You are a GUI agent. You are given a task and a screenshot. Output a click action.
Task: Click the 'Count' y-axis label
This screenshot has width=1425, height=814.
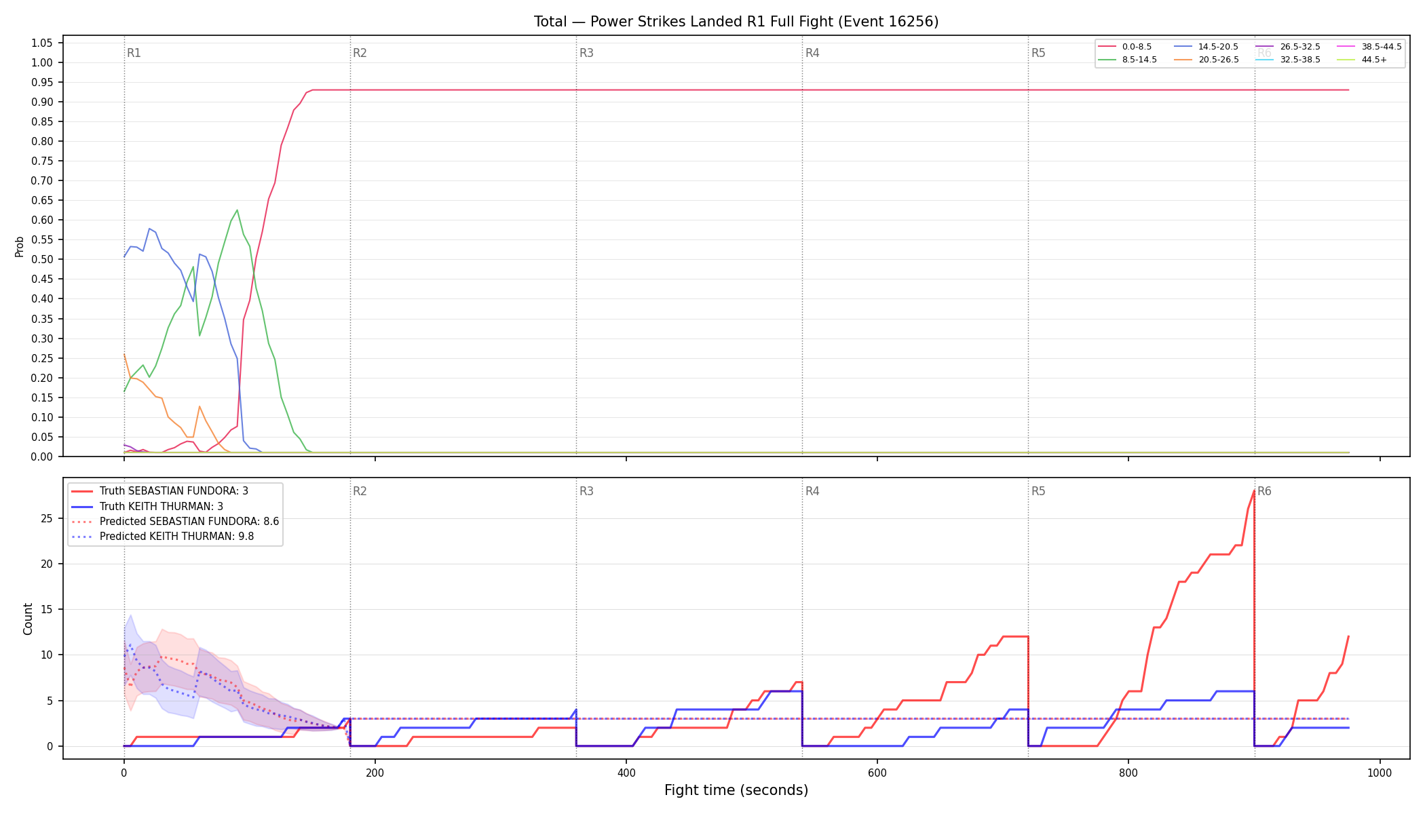click(28, 619)
